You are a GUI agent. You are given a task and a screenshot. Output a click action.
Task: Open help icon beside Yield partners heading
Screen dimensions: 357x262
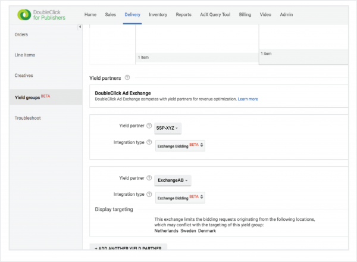coord(127,77)
